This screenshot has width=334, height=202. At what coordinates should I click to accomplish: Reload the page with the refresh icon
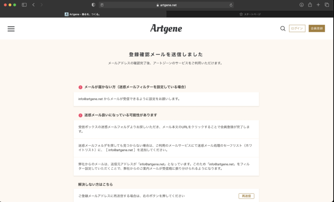pyautogui.click(x=231, y=5)
